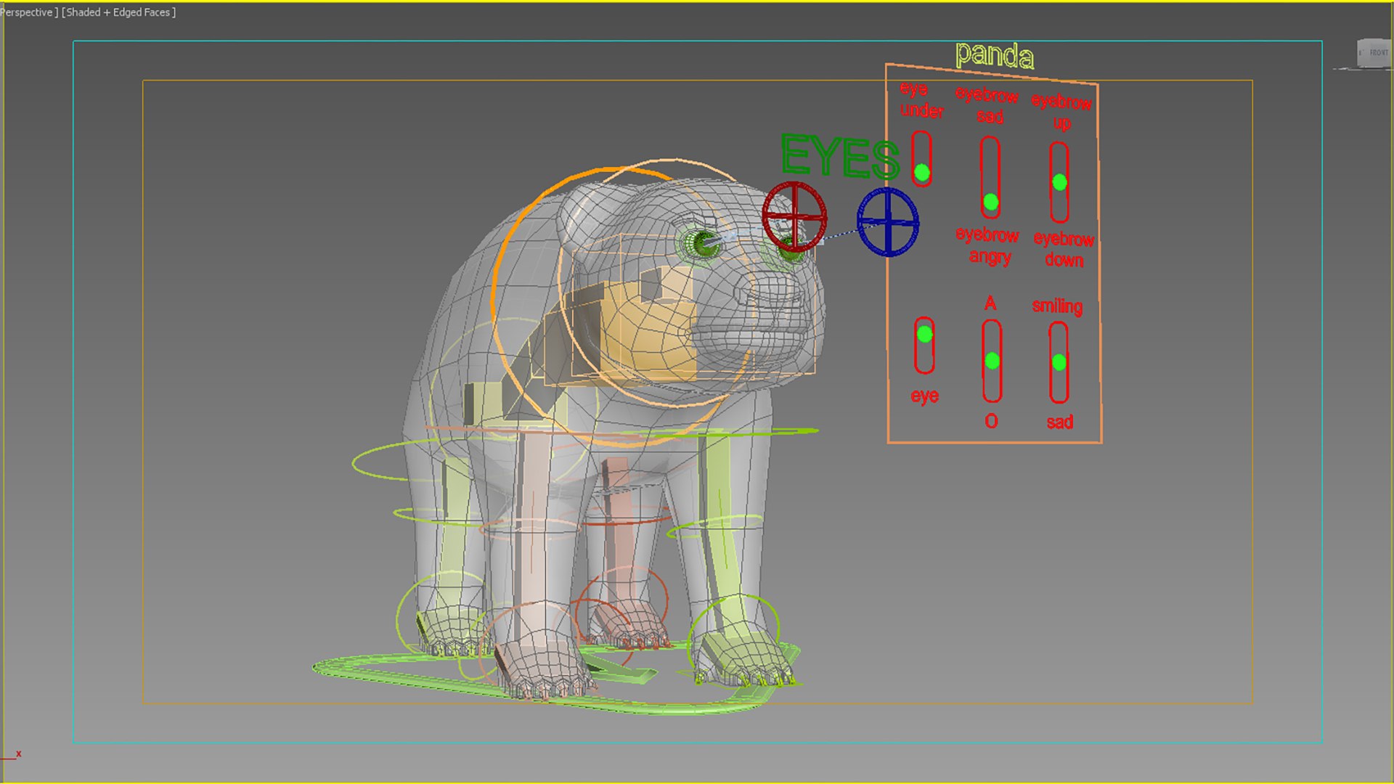
Task: Click the smiling label
Action: pyautogui.click(x=1058, y=306)
